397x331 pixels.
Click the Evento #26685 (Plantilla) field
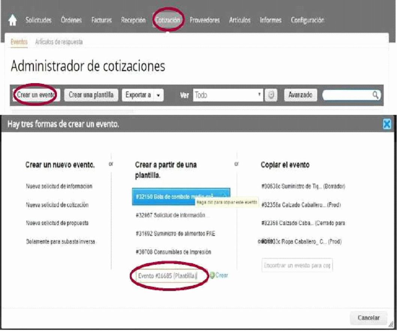(167, 276)
